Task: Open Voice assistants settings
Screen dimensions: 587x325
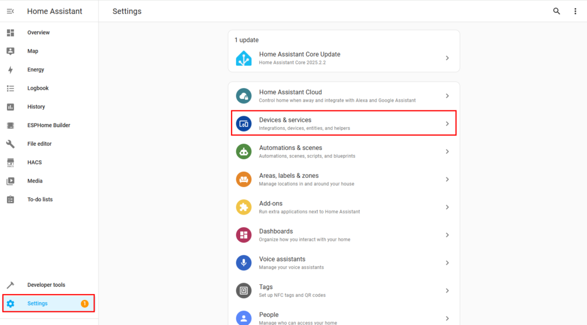Action: pyautogui.click(x=344, y=263)
